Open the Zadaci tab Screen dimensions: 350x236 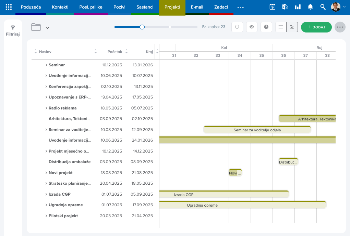click(x=221, y=7)
